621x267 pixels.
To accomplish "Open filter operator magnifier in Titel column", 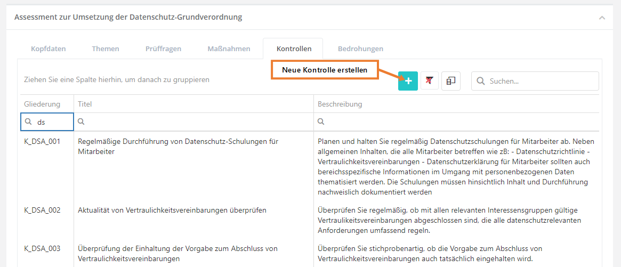I will 82,122.
